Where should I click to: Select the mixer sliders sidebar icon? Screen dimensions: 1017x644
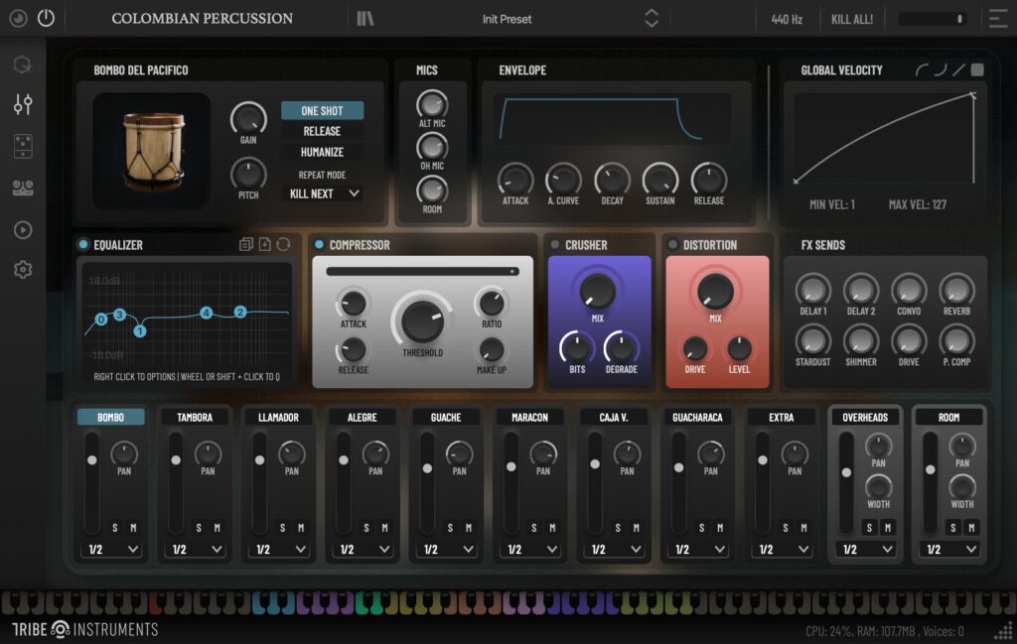(23, 103)
